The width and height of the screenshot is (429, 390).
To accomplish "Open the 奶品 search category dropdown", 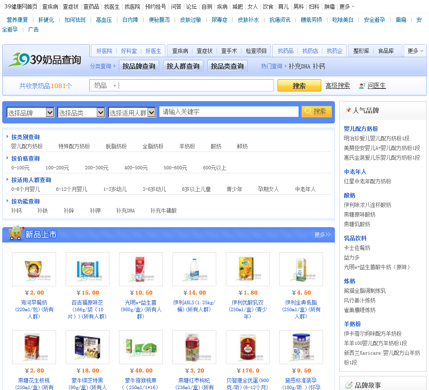I will click(x=105, y=86).
